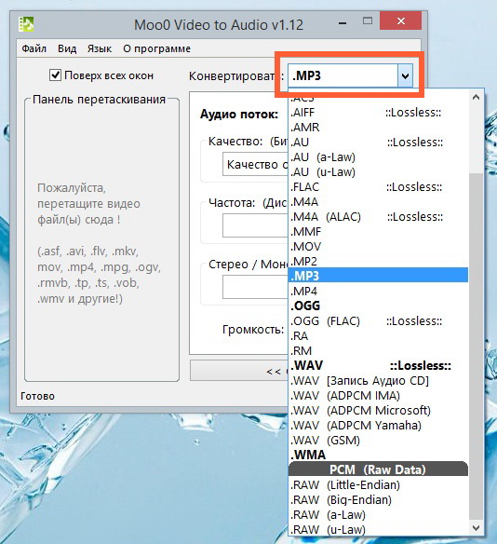This screenshot has width=497, height=544.
Task: Select .FLAC lossless format from list
Action: coord(378,187)
